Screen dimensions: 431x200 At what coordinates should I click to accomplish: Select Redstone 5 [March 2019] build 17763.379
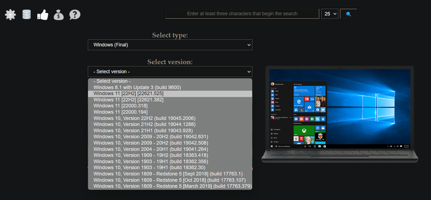(170, 186)
